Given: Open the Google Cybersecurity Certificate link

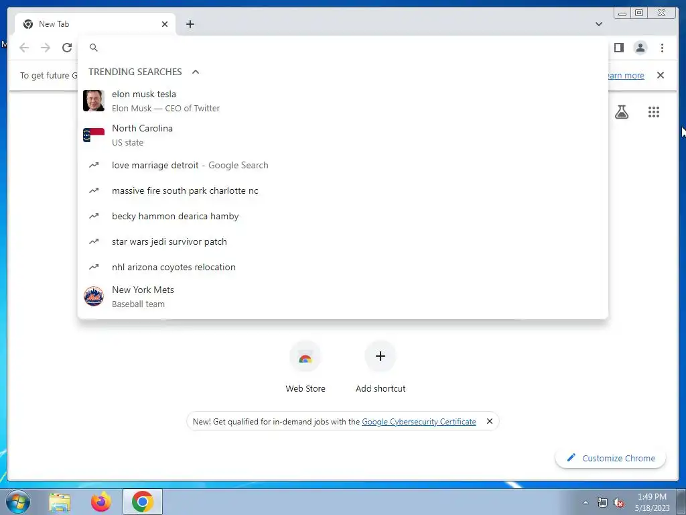Looking at the screenshot, I should coord(419,421).
